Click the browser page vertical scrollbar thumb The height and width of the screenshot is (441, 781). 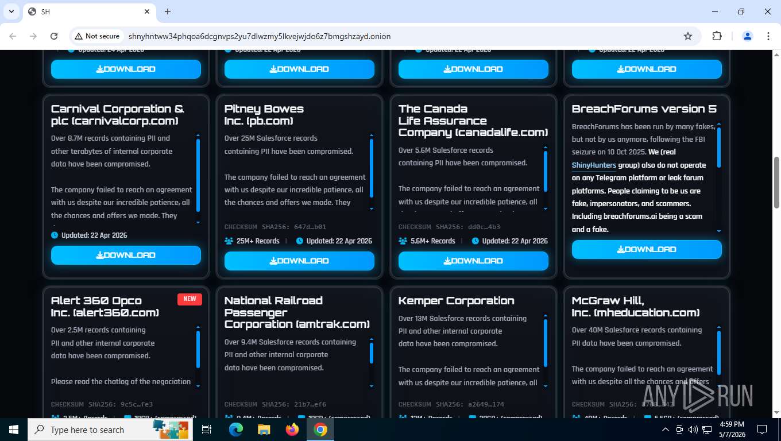tap(776, 183)
